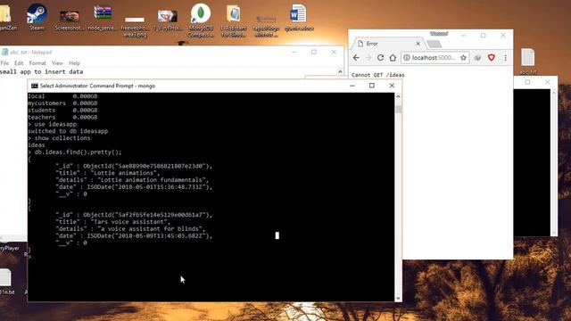
Task: Click the Chrome back arrow button
Action: tap(356, 57)
